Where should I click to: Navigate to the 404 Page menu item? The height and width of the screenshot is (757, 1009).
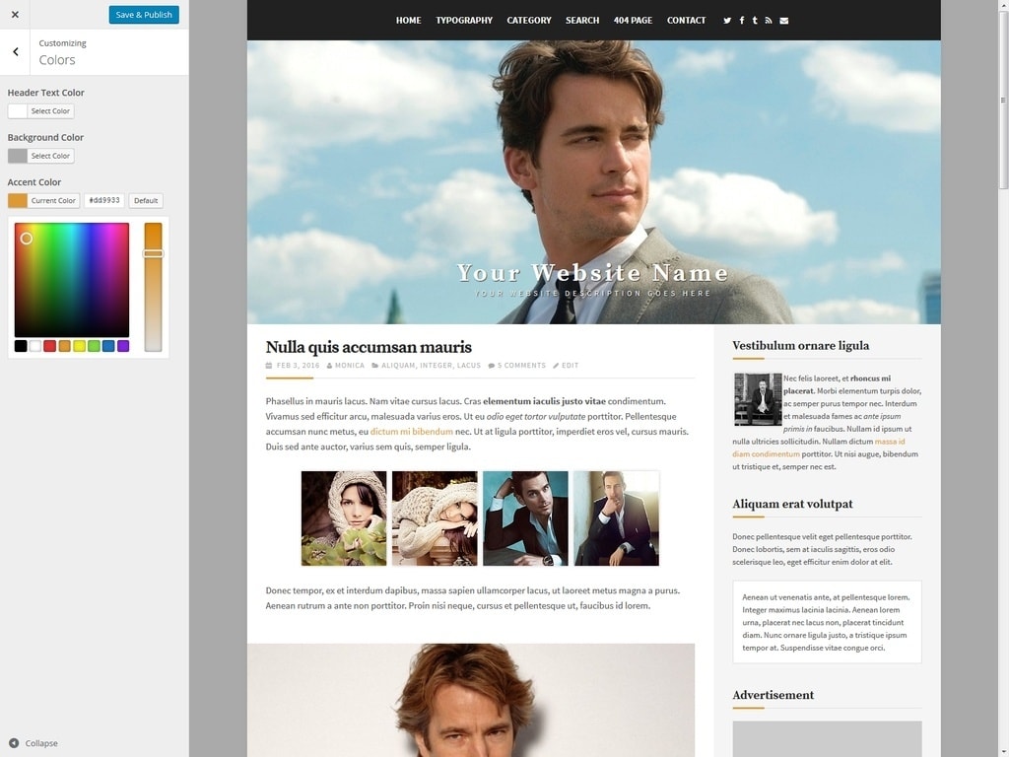click(x=633, y=21)
